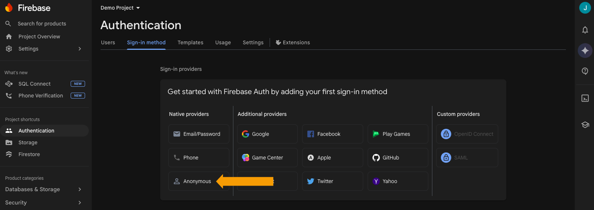The image size is (594, 210).
Task: Choose the Yahoo provider
Action: (398, 181)
